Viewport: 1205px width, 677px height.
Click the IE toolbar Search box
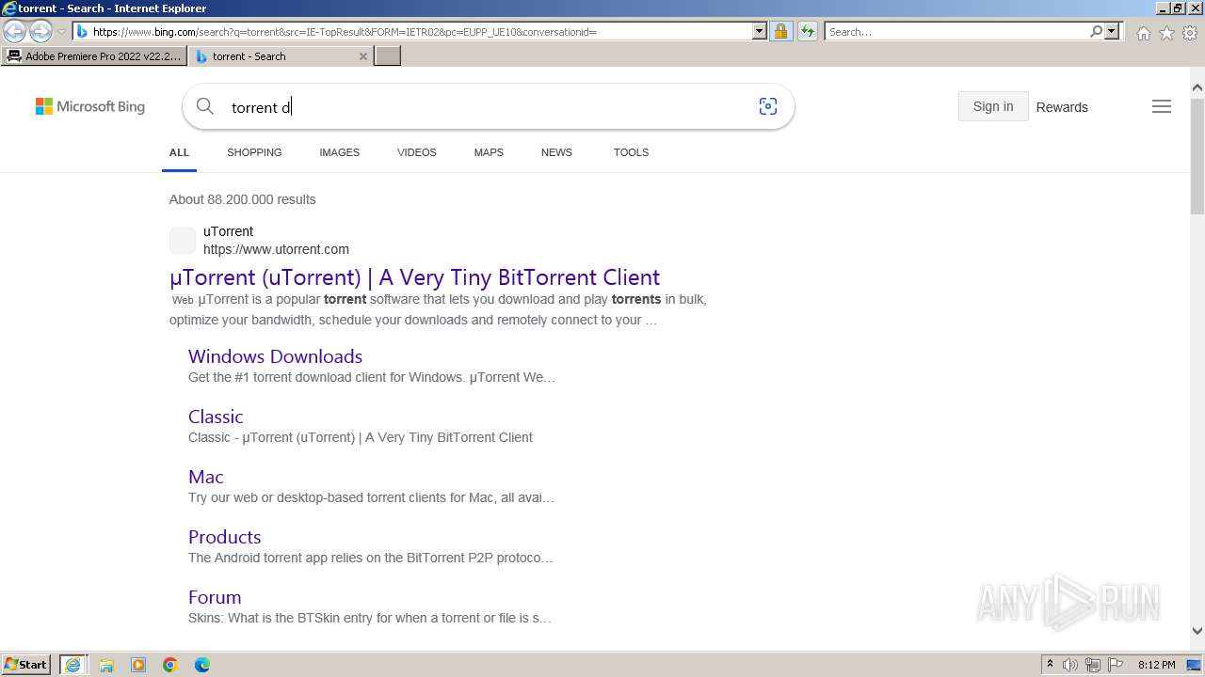tap(956, 31)
